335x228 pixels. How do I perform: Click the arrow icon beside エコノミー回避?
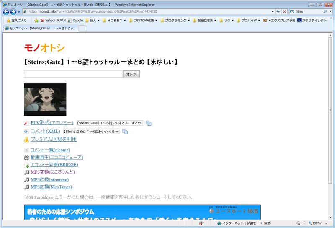26,165
